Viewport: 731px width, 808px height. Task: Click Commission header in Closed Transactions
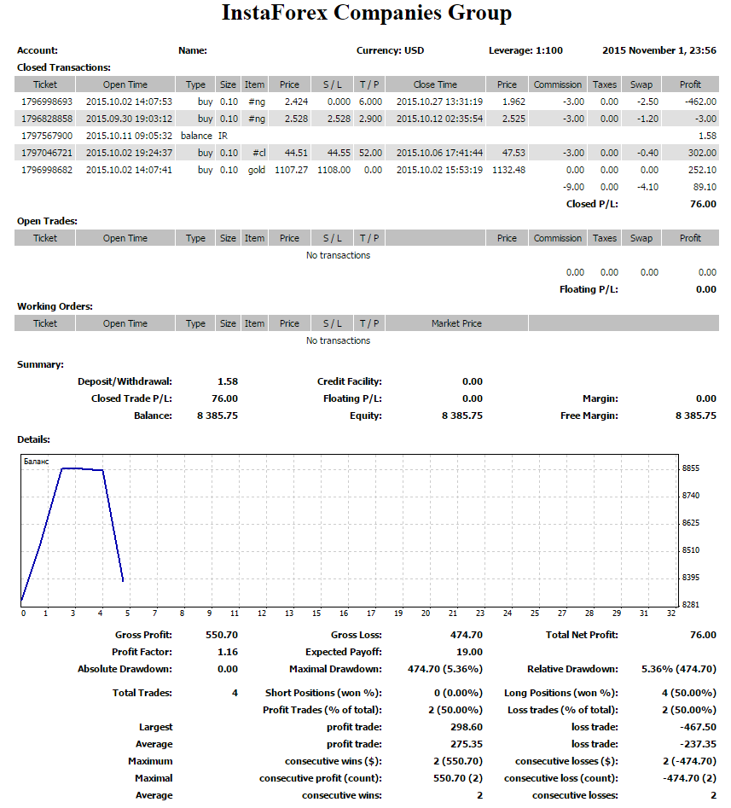[x=557, y=84]
